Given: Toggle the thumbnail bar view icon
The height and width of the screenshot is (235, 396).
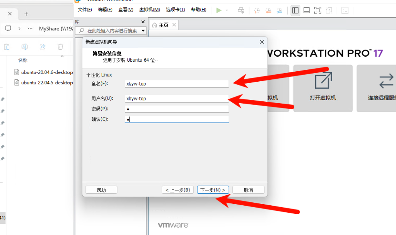Looking at the screenshot, I should (x=307, y=10).
